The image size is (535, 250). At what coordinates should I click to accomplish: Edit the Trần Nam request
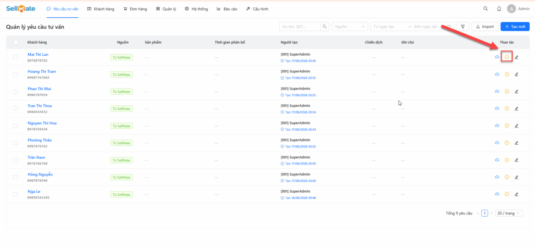coord(516,160)
